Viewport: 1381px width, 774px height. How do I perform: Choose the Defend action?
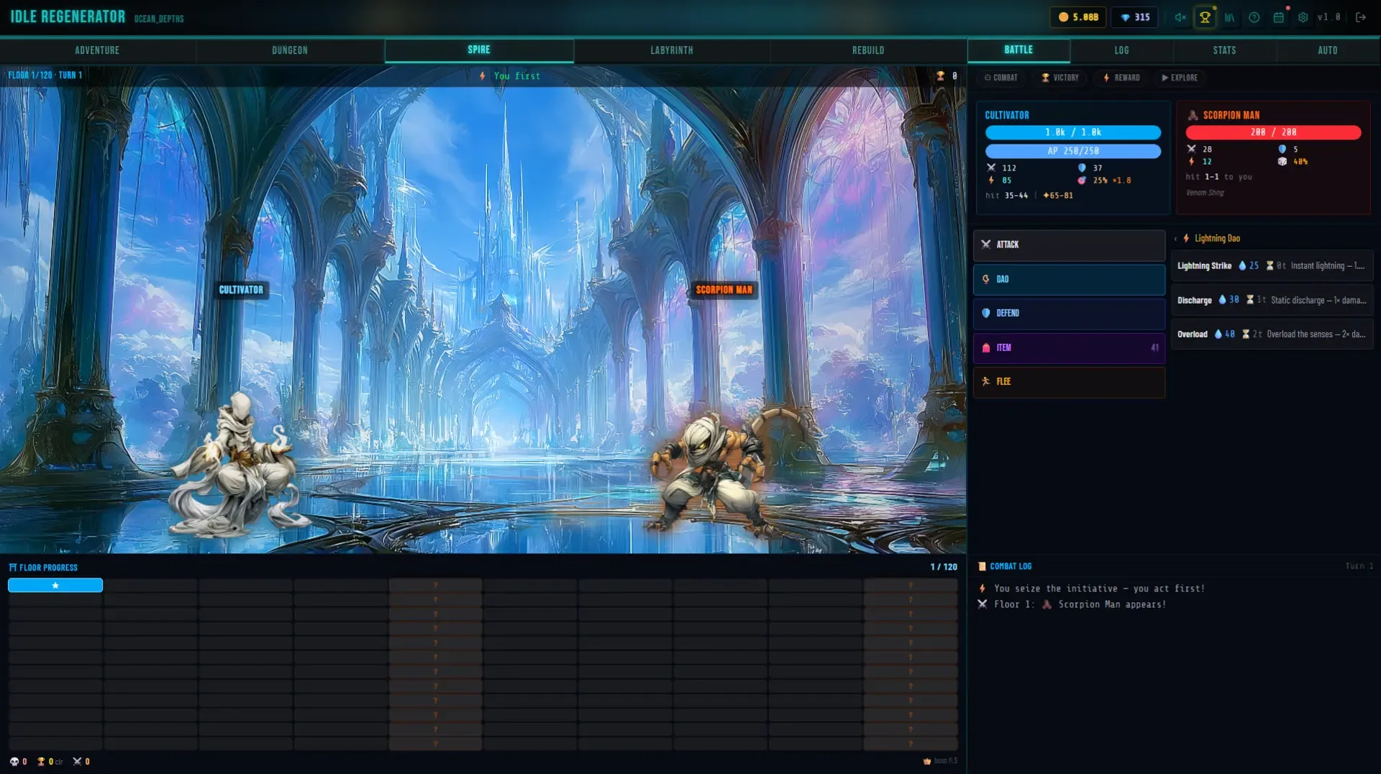coord(1069,313)
